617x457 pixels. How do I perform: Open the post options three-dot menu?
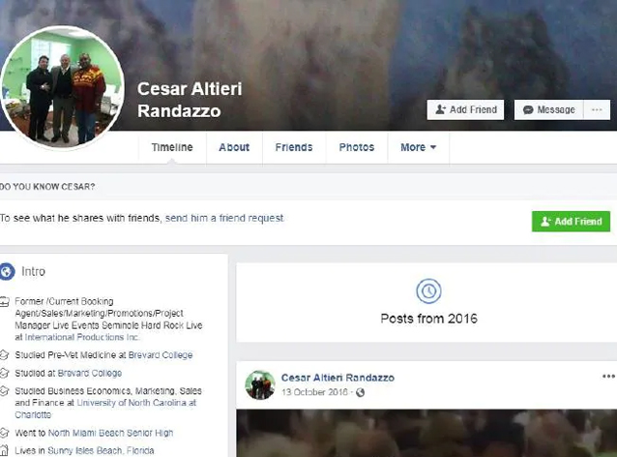pos(608,377)
